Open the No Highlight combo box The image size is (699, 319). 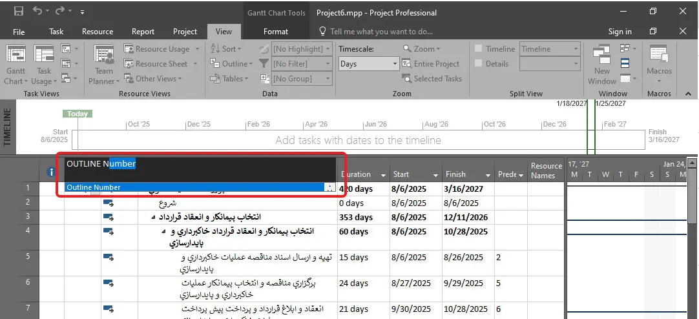click(302, 49)
